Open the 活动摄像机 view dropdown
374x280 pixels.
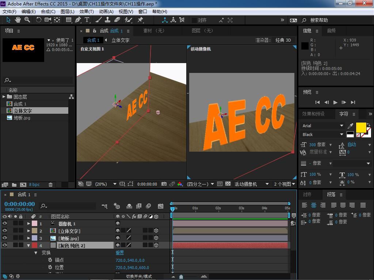coord(251,184)
